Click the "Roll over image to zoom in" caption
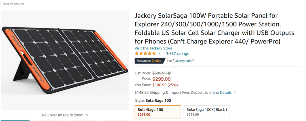 (65, 115)
